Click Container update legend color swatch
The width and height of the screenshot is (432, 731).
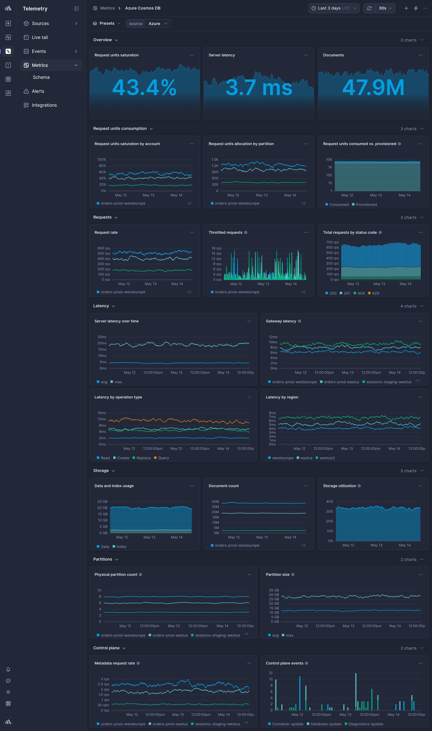pos(270,724)
